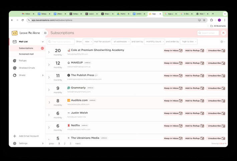The width and height of the screenshot is (237, 161).
Task: Expand the Shield submenu arrow
Action: (x=43, y=75)
